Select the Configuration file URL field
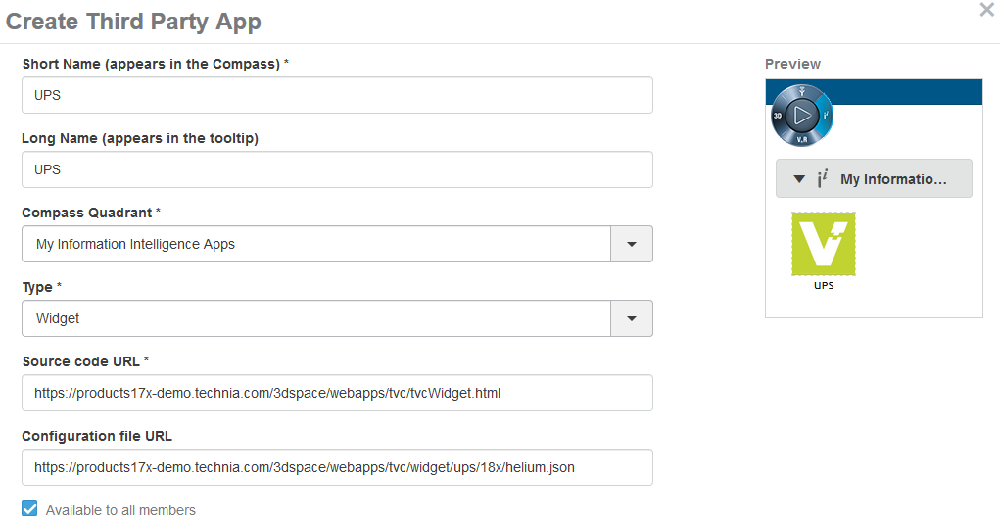Image resolution: width=1000 pixels, height=523 pixels. pos(337,467)
